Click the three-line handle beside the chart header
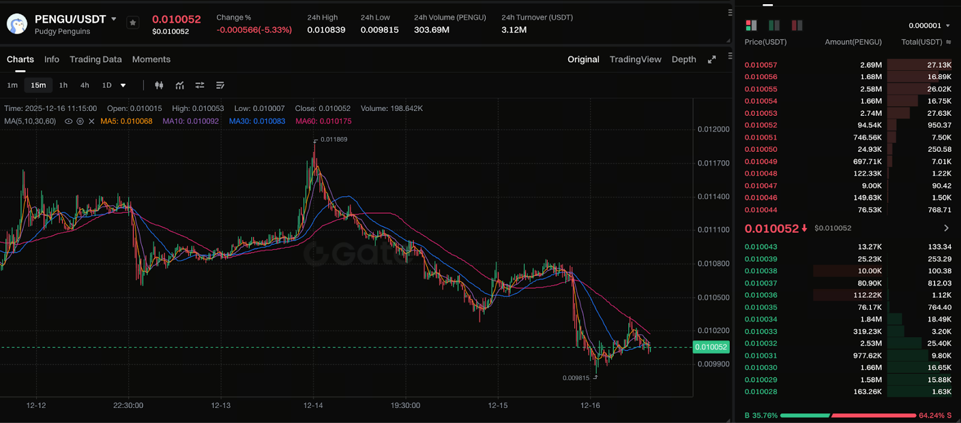This screenshot has width=961, height=423. tap(730, 12)
